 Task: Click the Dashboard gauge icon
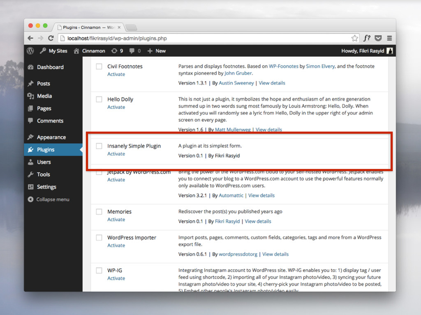point(30,67)
